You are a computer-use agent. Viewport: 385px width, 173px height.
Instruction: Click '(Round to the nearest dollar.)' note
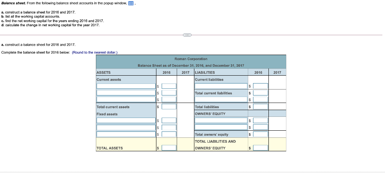click(95, 52)
